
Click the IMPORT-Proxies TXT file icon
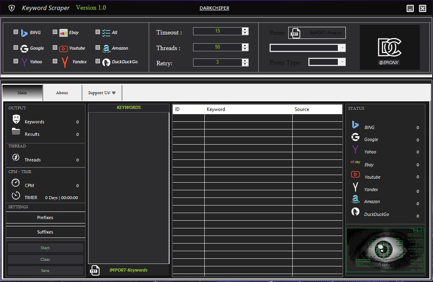(295, 33)
